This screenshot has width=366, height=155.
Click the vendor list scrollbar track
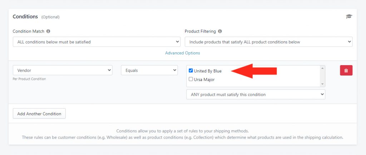[x=323, y=76]
